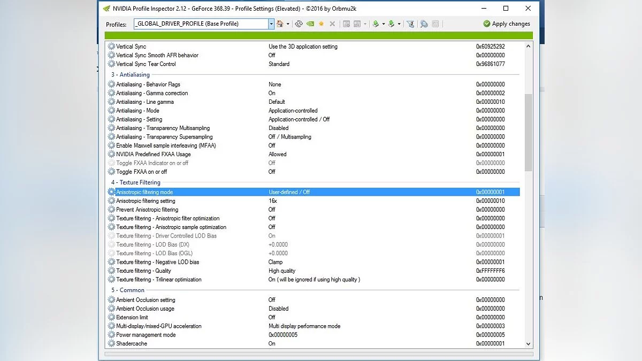
Task: Select Texture filtering - Trilinear optimization row
Action: tap(313, 279)
